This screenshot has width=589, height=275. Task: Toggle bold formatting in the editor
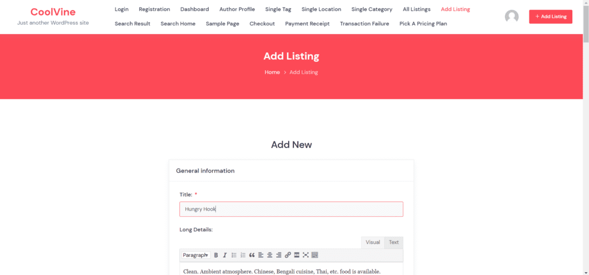(216, 255)
